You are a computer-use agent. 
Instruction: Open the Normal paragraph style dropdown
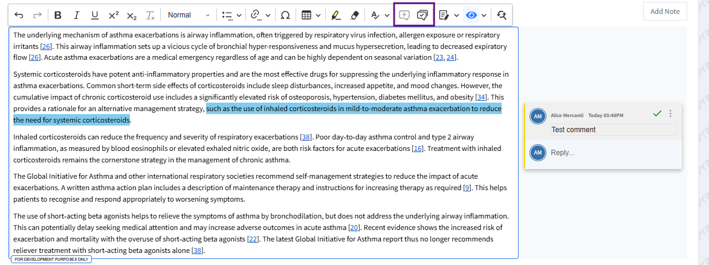tap(189, 15)
